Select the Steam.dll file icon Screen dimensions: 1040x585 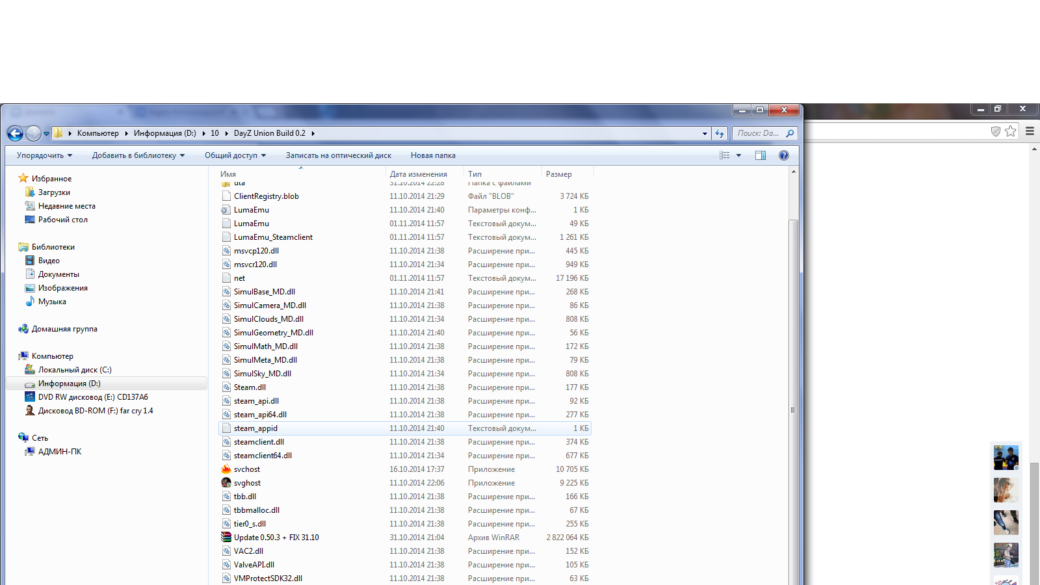(226, 387)
